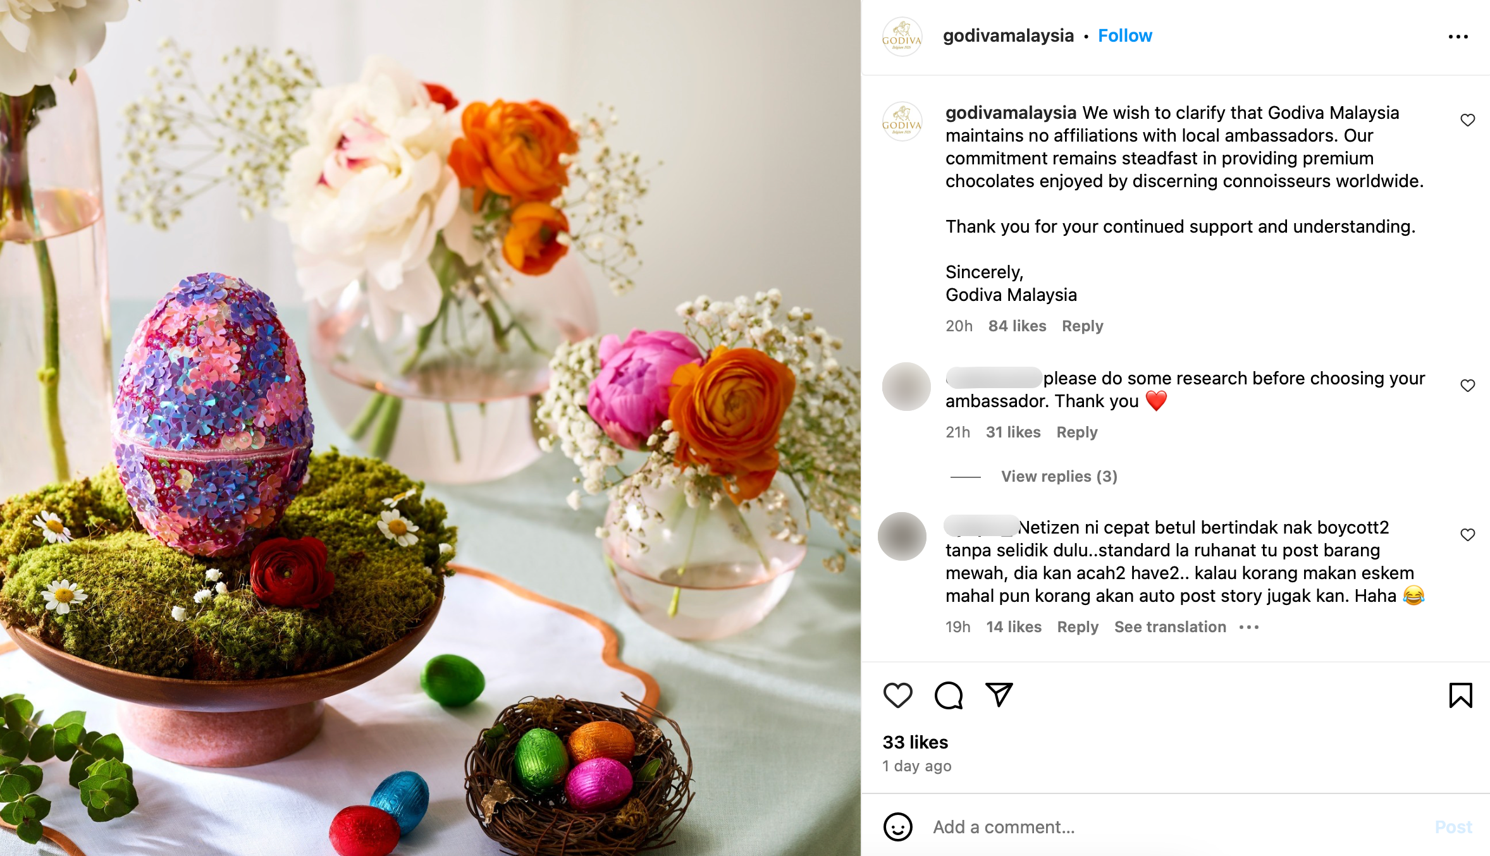Open the Easter egg post photo
Image resolution: width=1490 pixels, height=856 pixels.
click(x=430, y=428)
